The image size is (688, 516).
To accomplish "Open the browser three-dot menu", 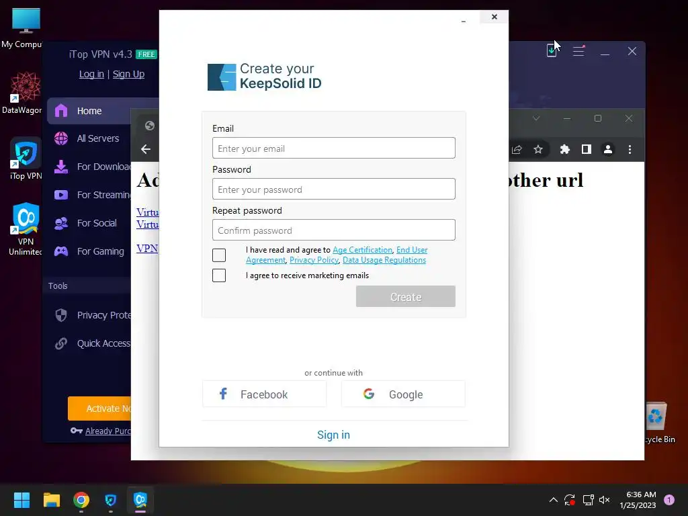I will (x=630, y=150).
